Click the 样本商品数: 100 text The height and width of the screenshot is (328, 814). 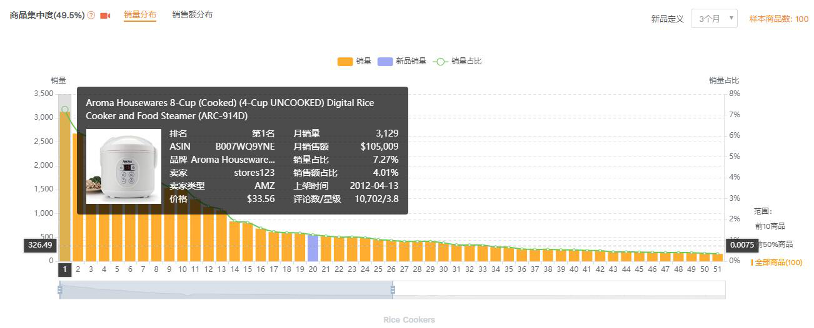click(x=779, y=19)
